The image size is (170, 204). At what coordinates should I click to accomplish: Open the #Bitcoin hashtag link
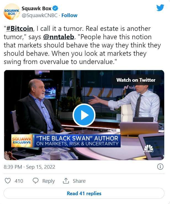20,28
